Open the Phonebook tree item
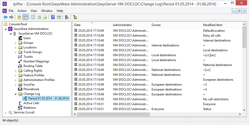 [x=31, y=89]
